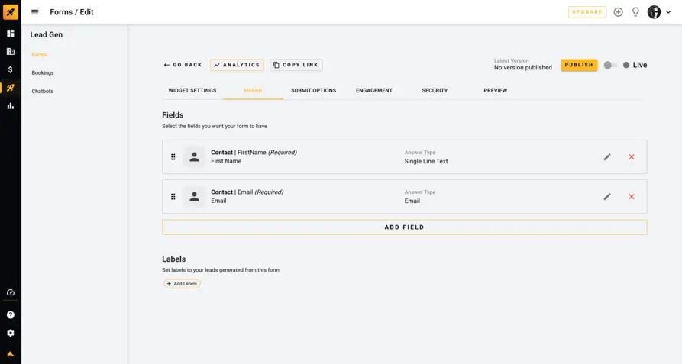The width and height of the screenshot is (682, 364).
Task: Open the bar chart reports icon
Action: [x=11, y=106]
